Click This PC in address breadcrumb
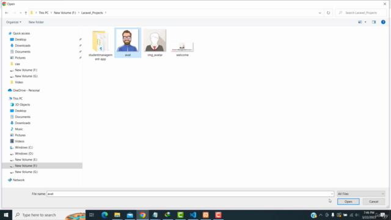 (43, 13)
